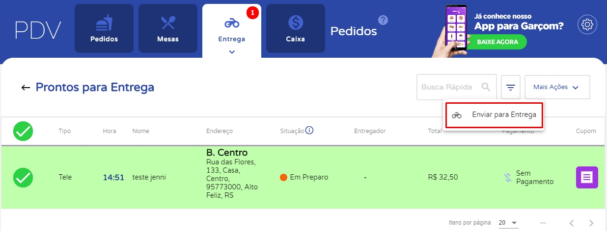Click the Sem Pagamento status icon

coord(508,178)
